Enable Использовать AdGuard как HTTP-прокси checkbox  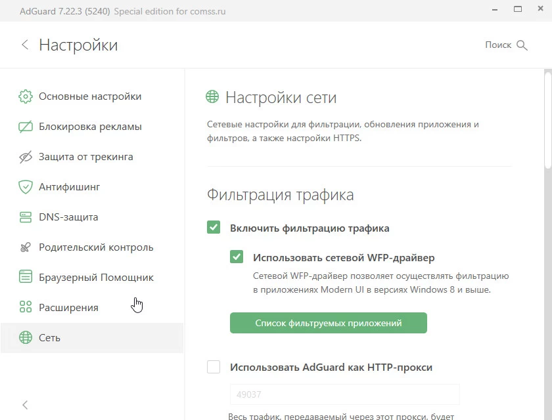point(214,367)
